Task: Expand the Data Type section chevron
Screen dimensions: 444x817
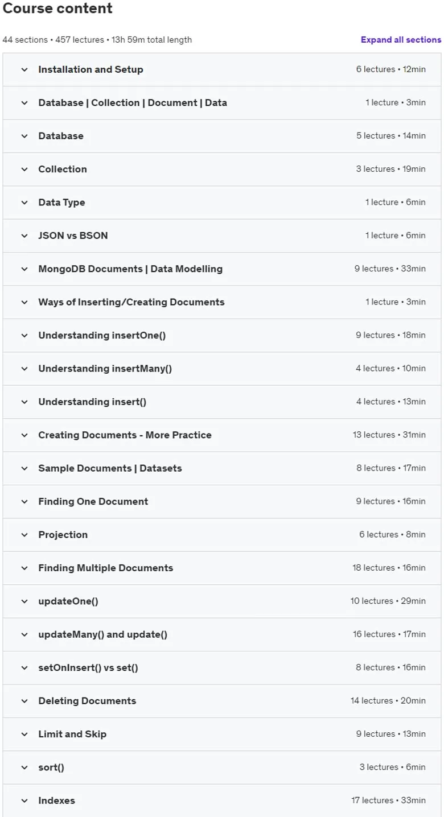Action: tap(24, 203)
